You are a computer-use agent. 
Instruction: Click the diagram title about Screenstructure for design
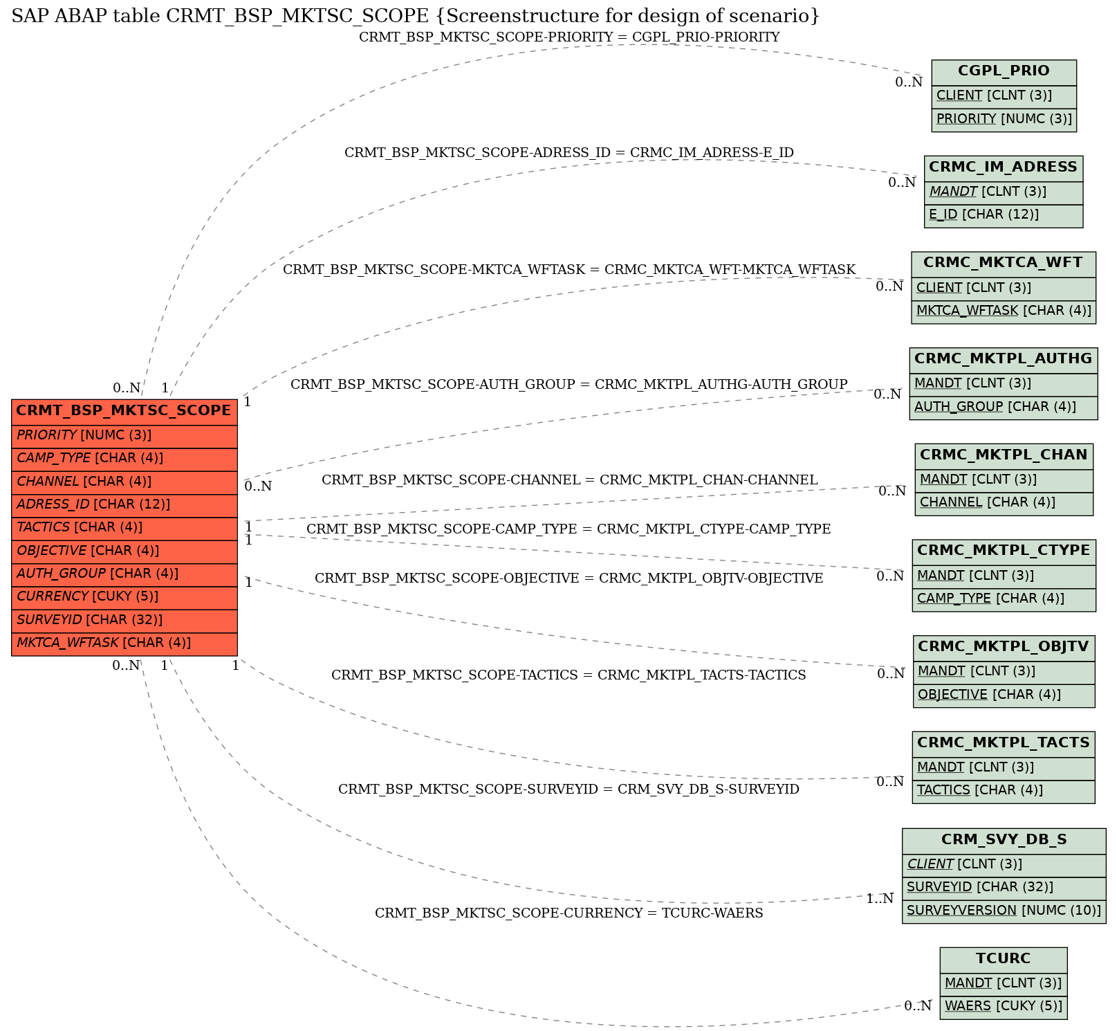(416, 17)
